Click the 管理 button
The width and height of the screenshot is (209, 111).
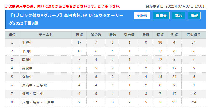coord(194,16)
